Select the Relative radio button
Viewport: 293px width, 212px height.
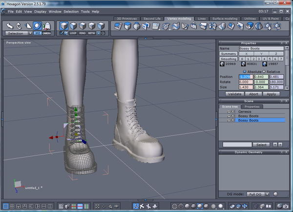264,71
